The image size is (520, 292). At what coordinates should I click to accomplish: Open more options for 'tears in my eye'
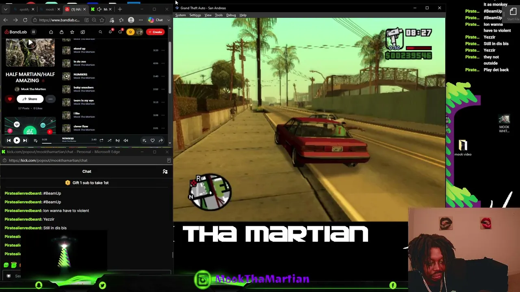pos(163,102)
